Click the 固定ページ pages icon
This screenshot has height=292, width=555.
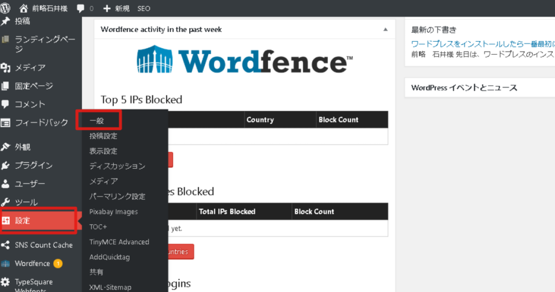(5, 86)
